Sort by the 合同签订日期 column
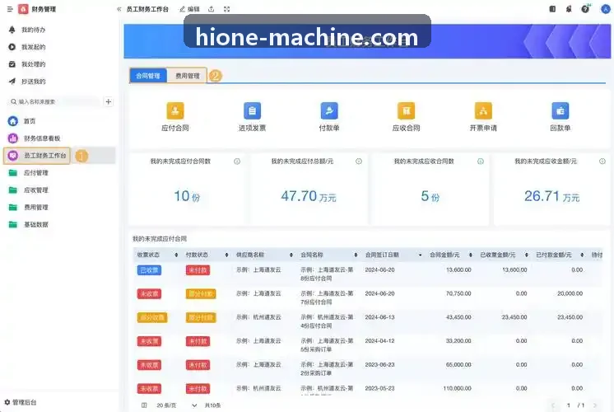This screenshot has height=412, width=614. pyautogui.click(x=420, y=255)
